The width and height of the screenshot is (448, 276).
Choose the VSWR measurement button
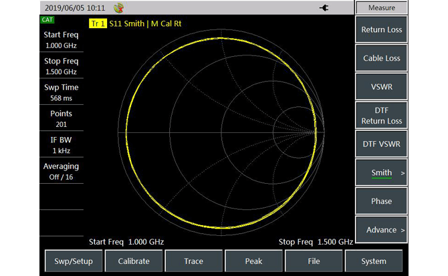click(x=381, y=87)
